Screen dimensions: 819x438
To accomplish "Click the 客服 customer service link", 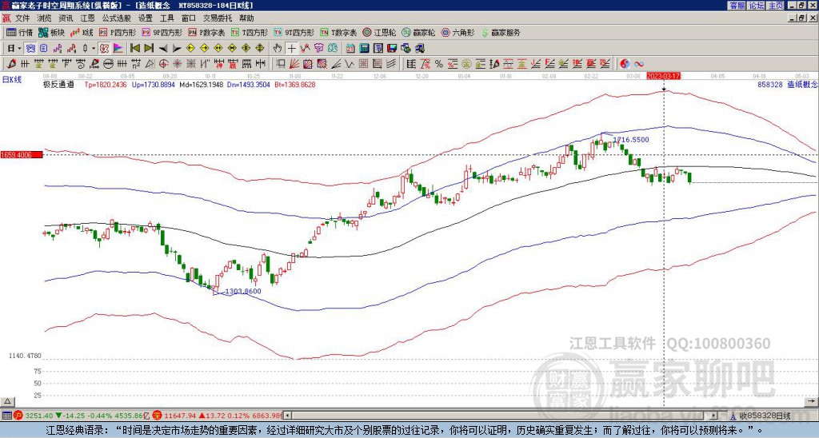I will coord(737,6).
